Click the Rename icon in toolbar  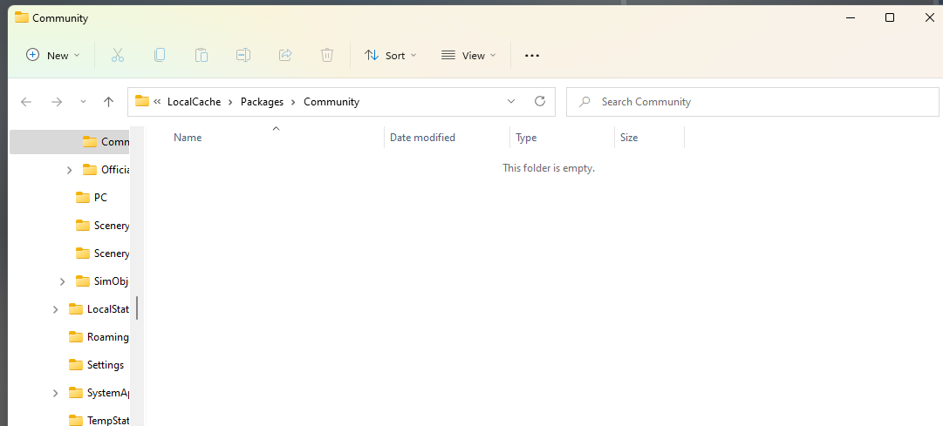point(243,55)
